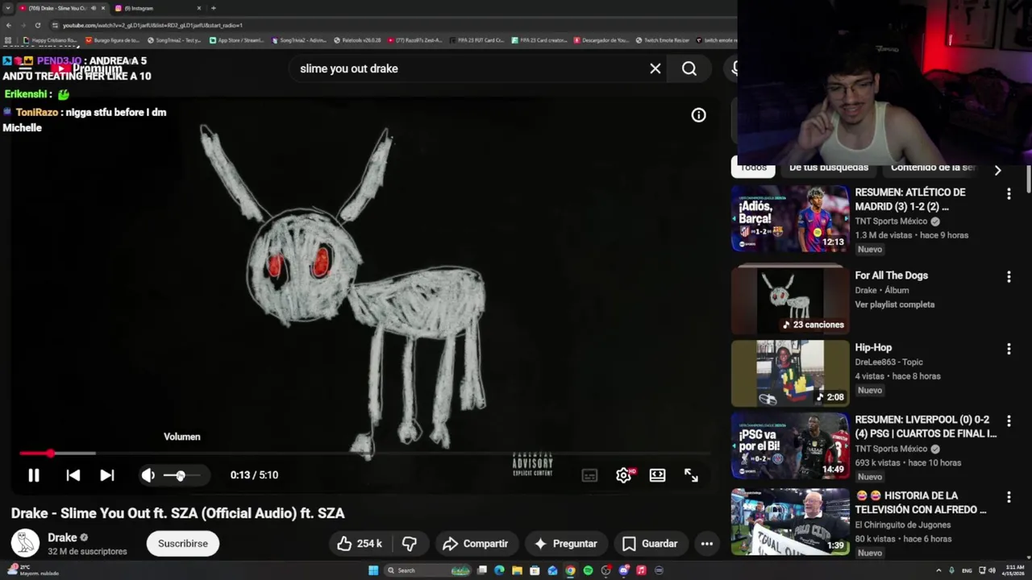Open Windows Start menu
The width and height of the screenshot is (1032, 580).
click(x=372, y=570)
